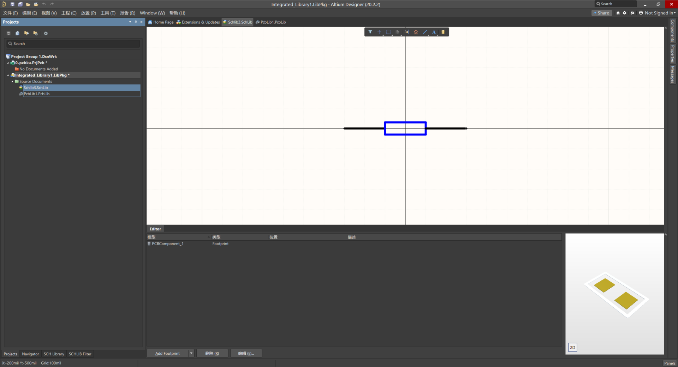This screenshot has height=367, width=678.
Task: Select the filter funnel tool in floating toolbar
Action: (x=370, y=32)
